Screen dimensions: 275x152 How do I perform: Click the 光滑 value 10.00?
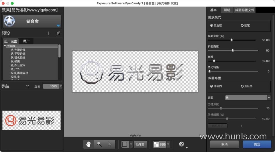pyautogui.click(x=266, y=61)
